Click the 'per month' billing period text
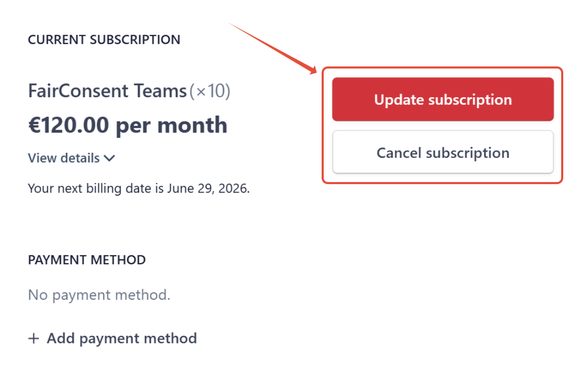569x385 pixels. [x=172, y=126]
